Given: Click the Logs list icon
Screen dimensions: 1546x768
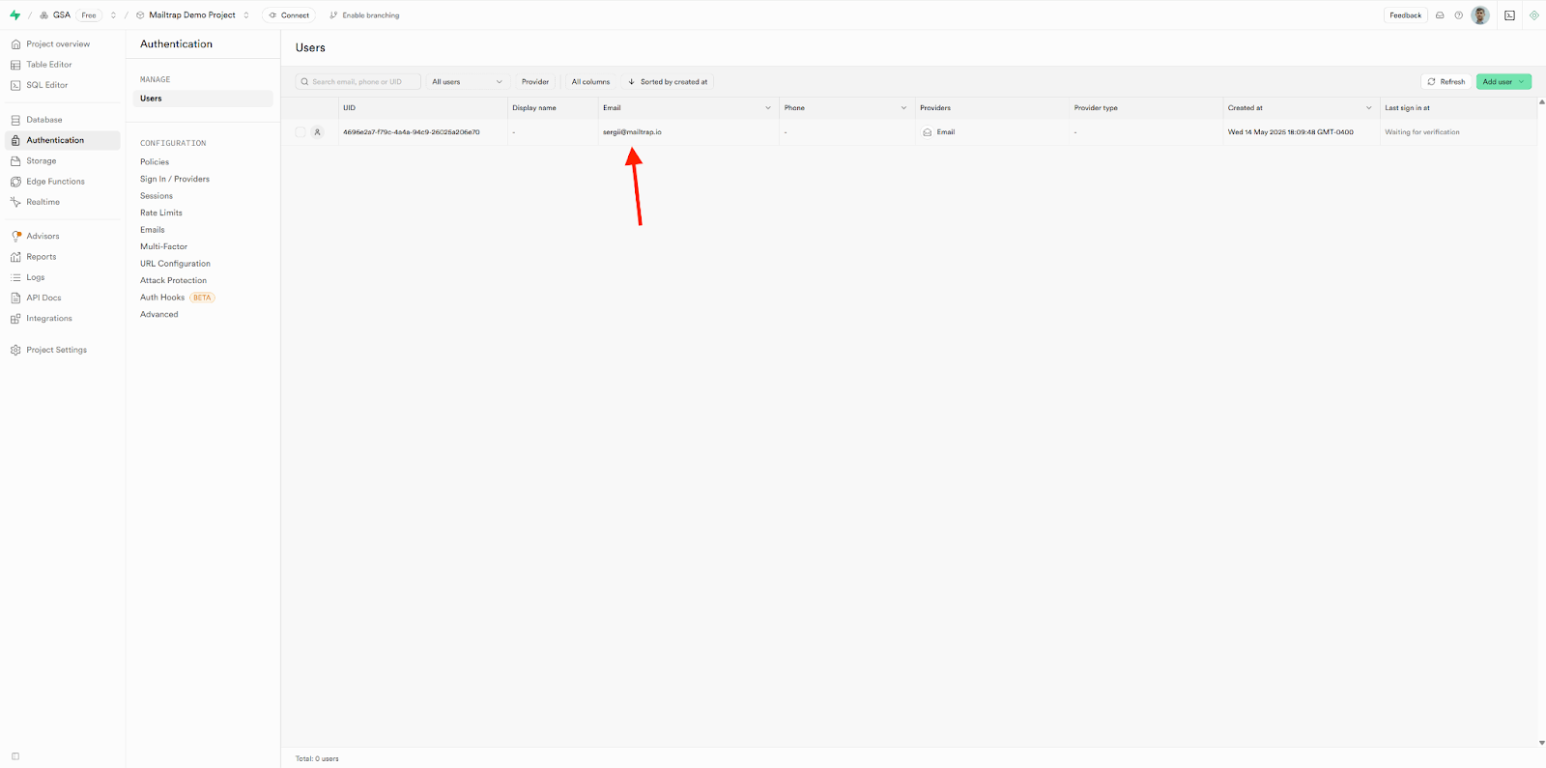Looking at the screenshot, I should [15, 277].
